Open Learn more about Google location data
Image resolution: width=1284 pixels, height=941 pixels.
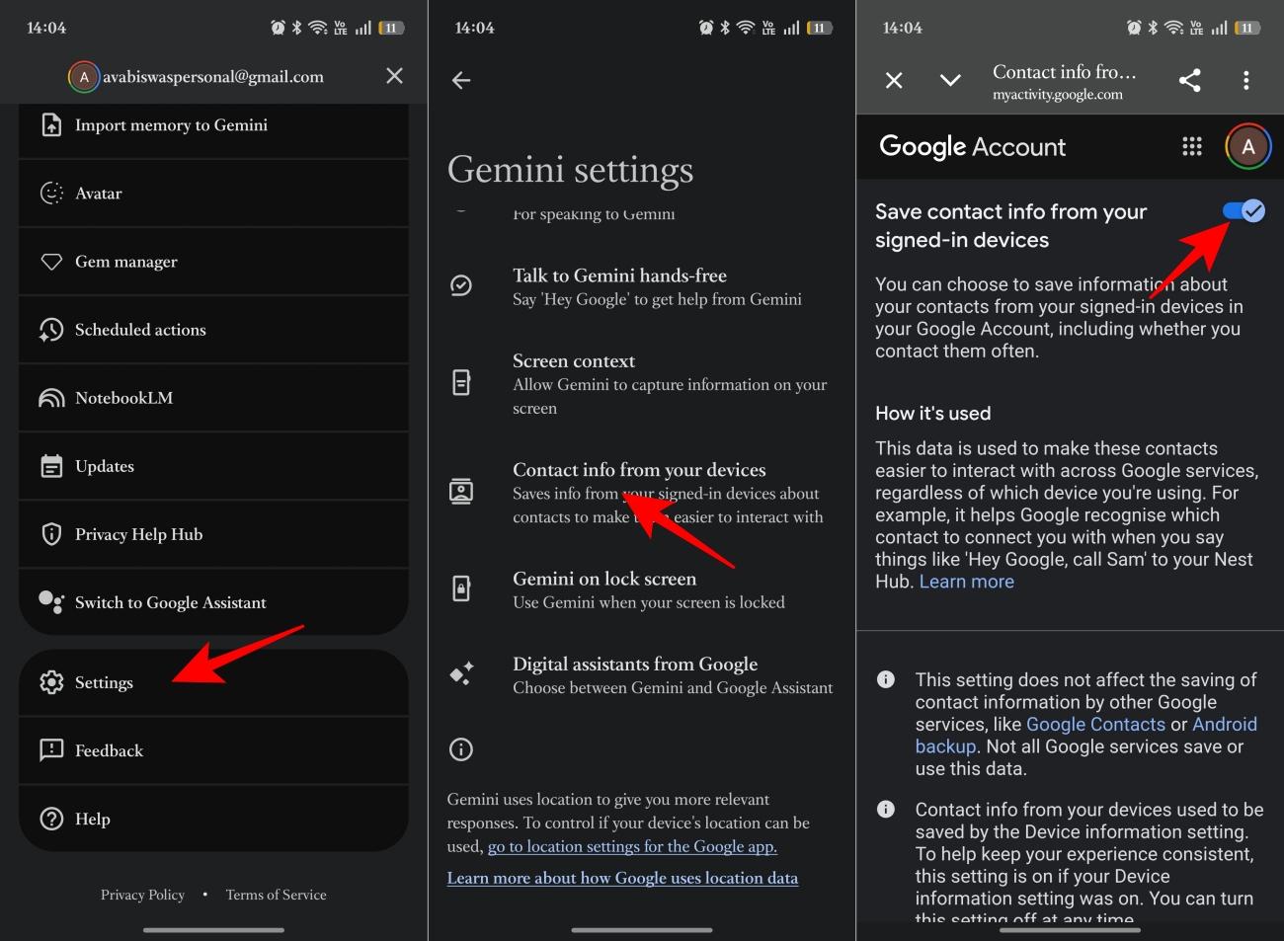click(x=622, y=878)
